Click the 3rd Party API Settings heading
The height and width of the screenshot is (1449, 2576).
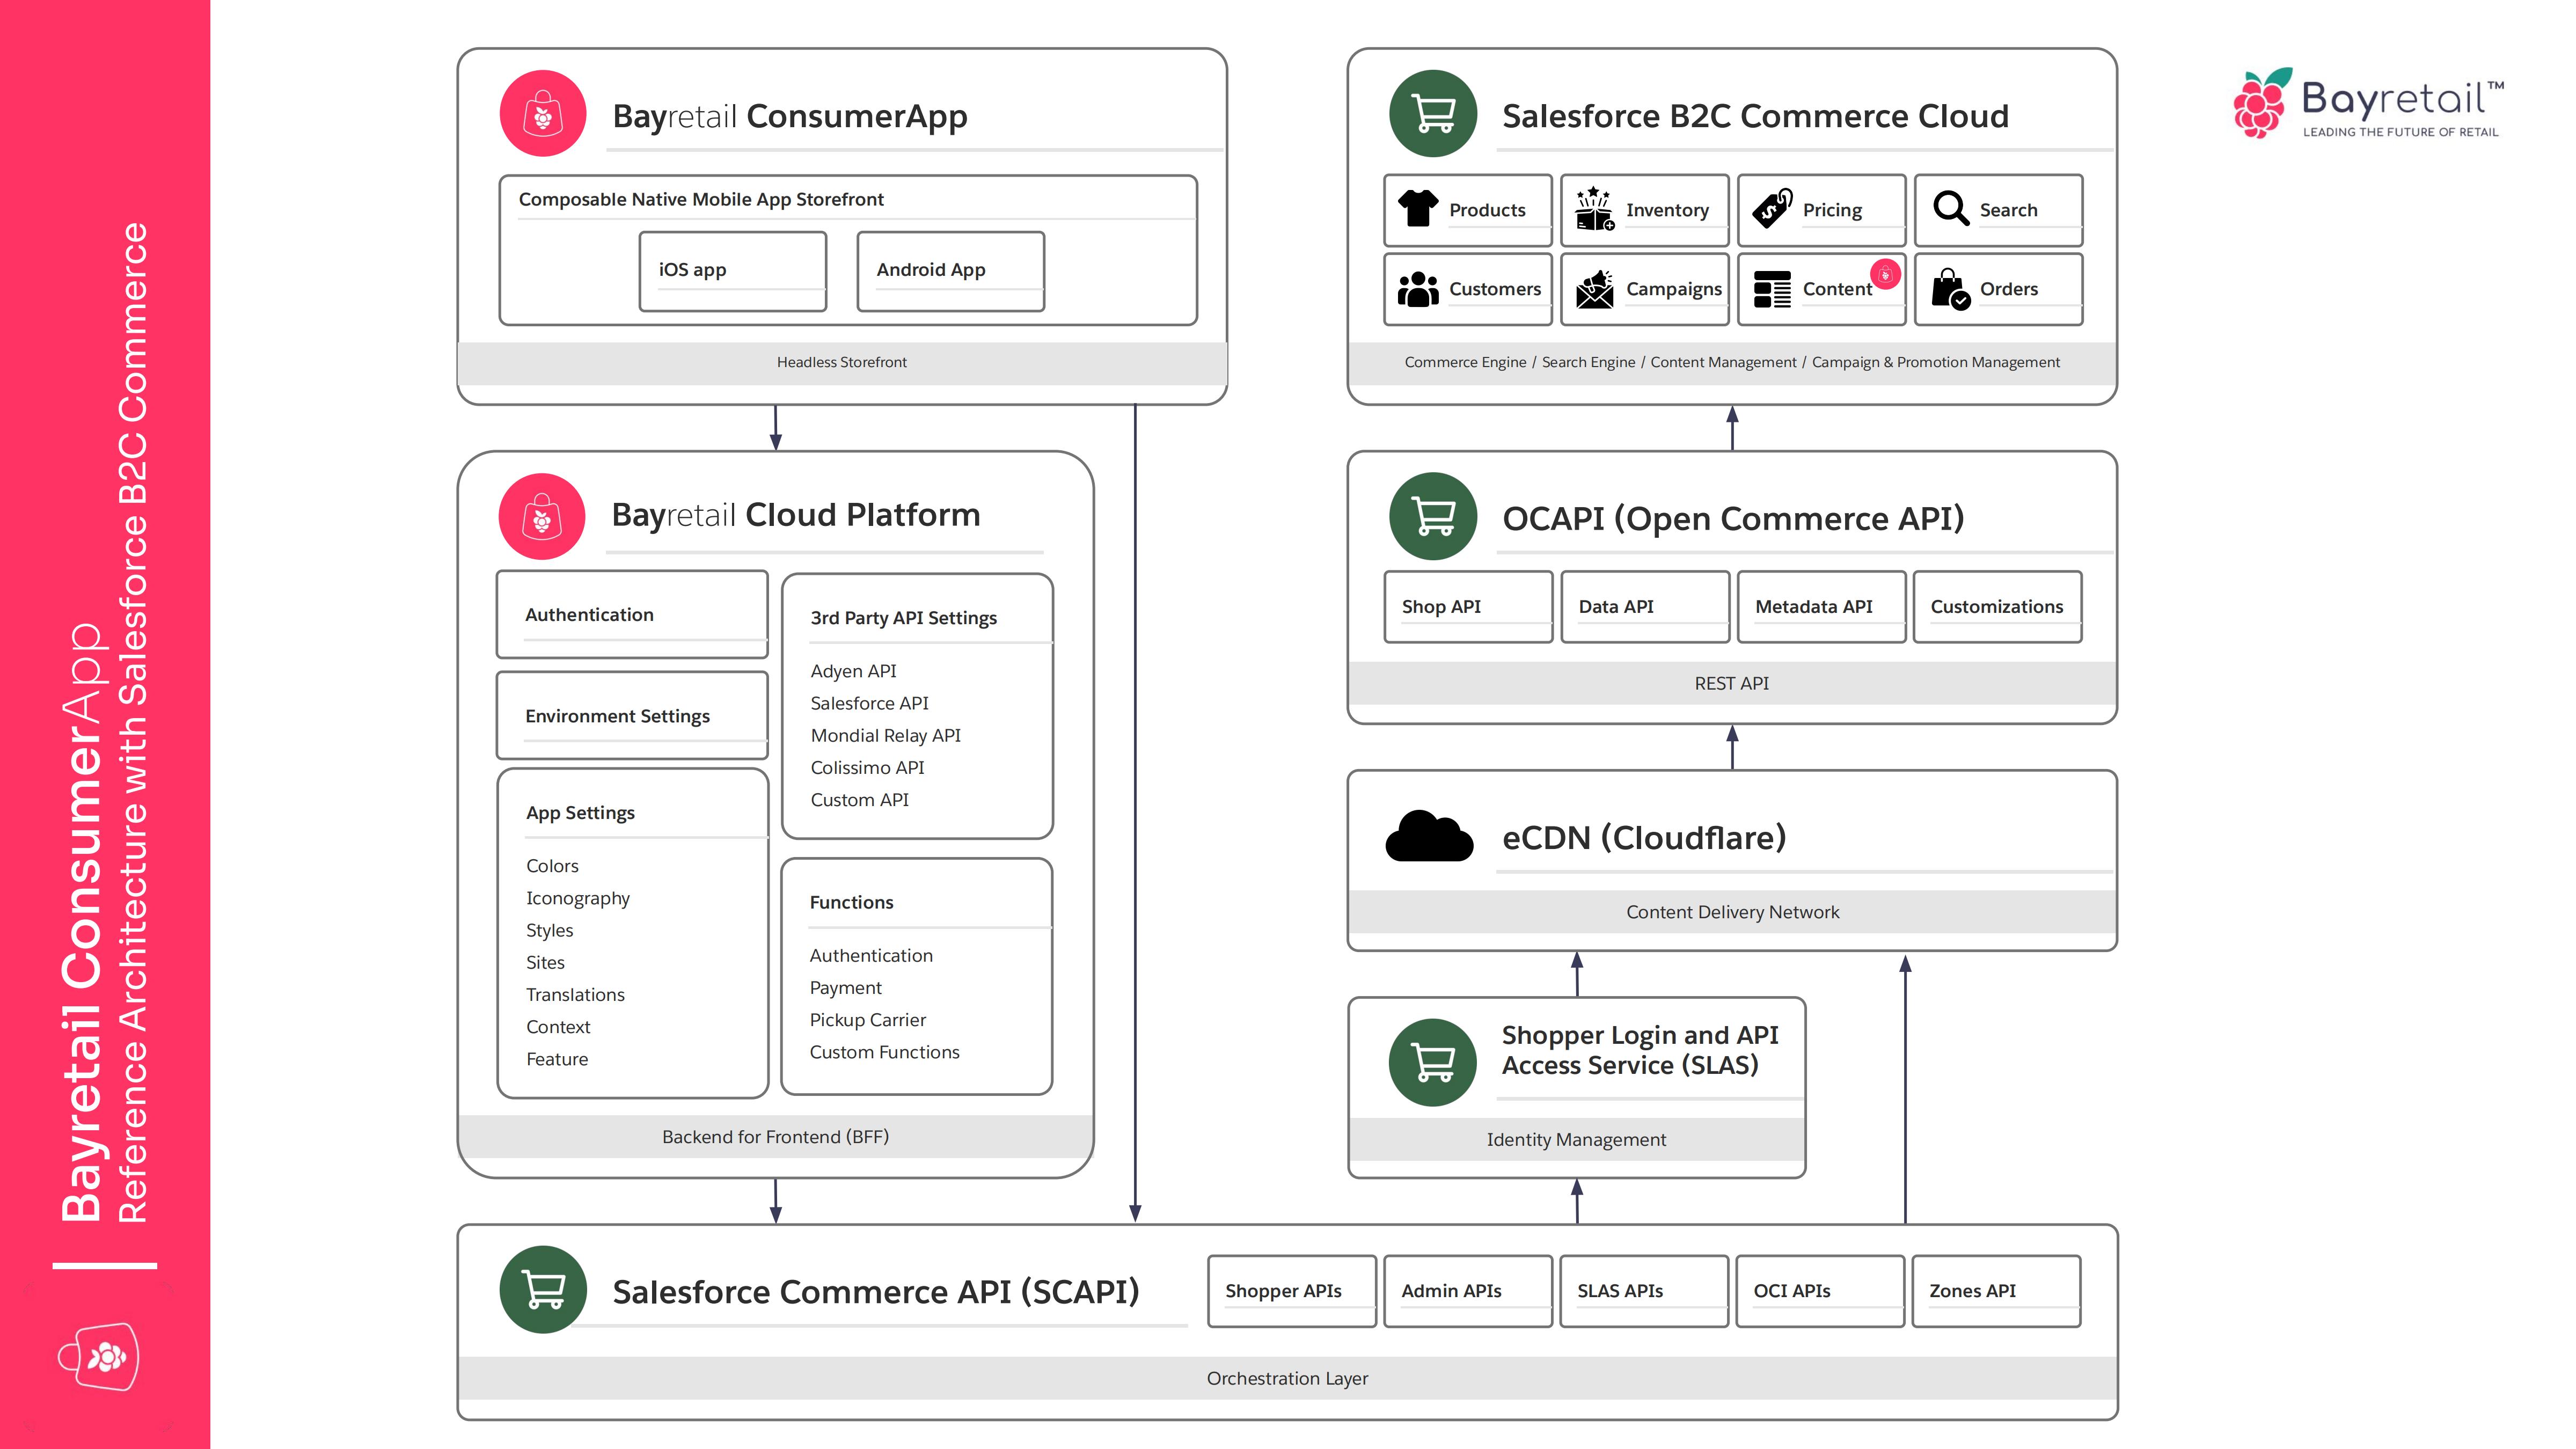click(904, 617)
